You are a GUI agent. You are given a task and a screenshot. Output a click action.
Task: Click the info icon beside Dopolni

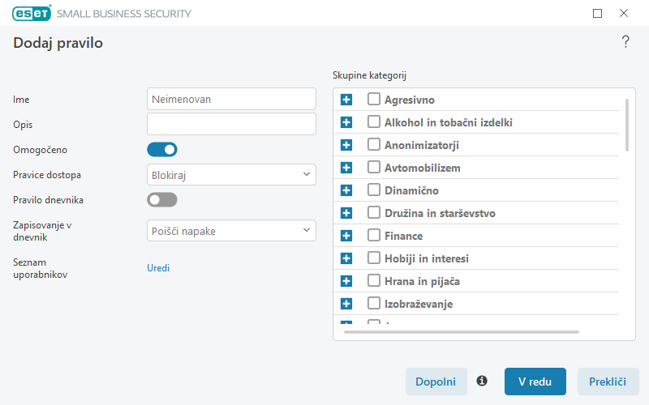point(482,381)
